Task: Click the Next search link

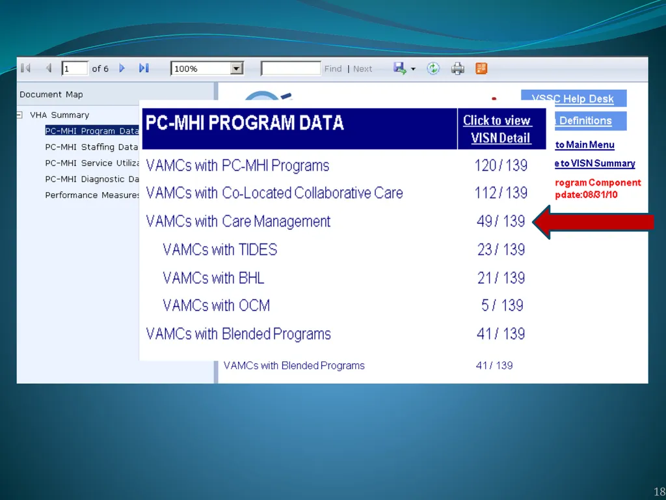Action: [x=362, y=69]
